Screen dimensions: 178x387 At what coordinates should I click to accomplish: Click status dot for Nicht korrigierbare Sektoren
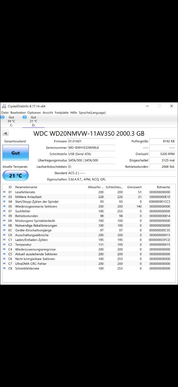coord(4,259)
